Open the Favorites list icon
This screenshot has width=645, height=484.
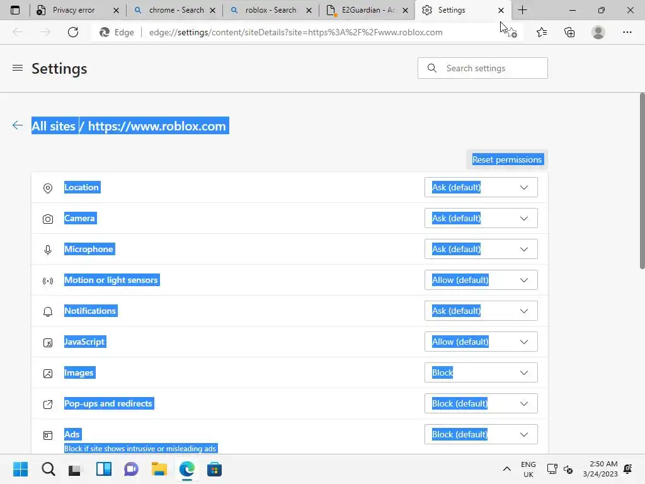pyautogui.click(x=542, y=32)
